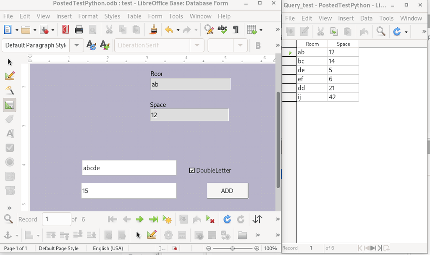The height and width of the screenshot is (255, 430).
Task: Click the Export as PDF icon
Action: coord(65,29)
